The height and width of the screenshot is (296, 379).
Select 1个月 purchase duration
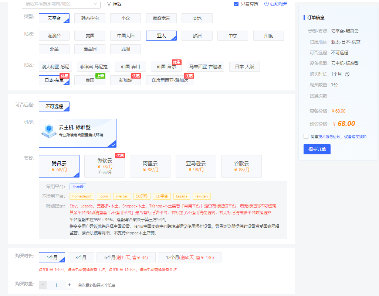tap(52, 257)
